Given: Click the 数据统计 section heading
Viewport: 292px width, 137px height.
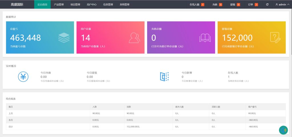Looking at the screenshot, I should click(x=11, y=17).
